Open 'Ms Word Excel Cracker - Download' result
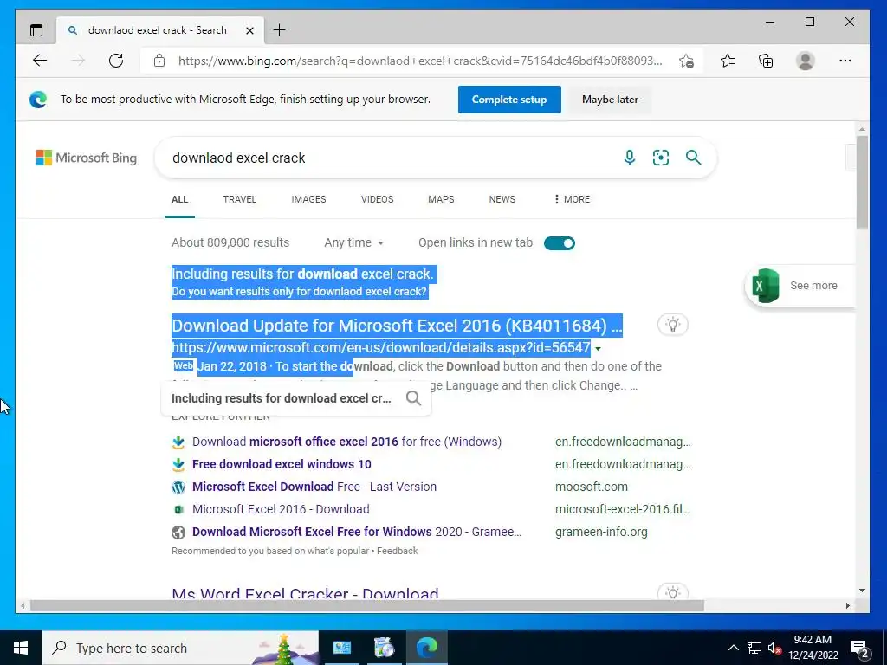887x665 pixels. pos(305,593)
